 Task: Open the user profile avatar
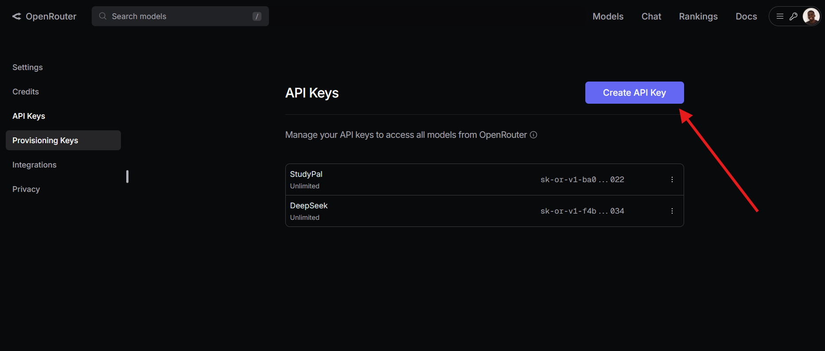point(811,17)
